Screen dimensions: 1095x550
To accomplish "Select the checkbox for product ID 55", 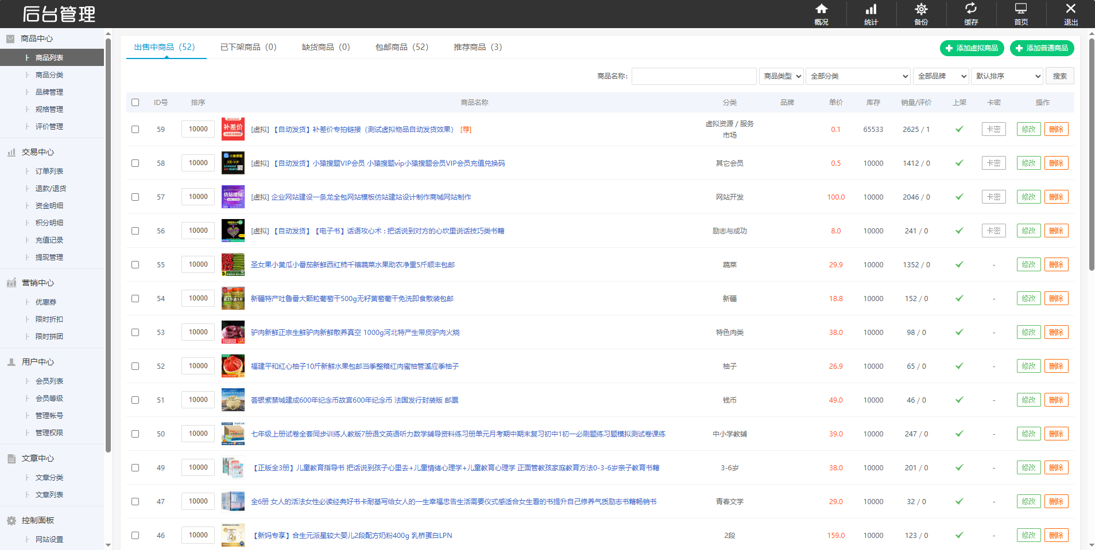I will click(135, 264).
